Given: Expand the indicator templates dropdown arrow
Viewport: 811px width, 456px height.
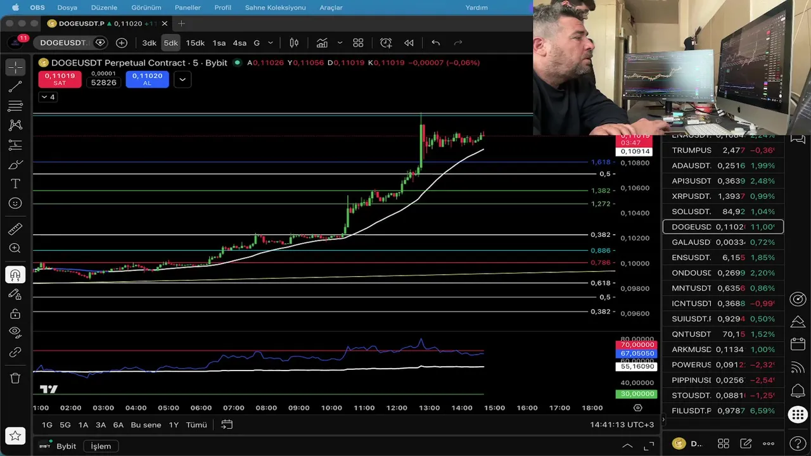Looking at the screenshot, I should click(340, 43).
